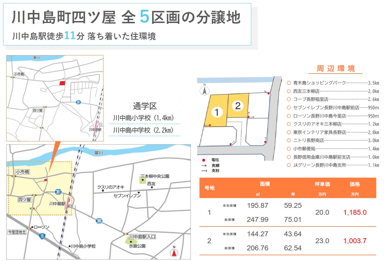This screenshot has width=384, height=261.
Task: Click the red price 1,185.0 for lot 1
Action: click(355, 212)
